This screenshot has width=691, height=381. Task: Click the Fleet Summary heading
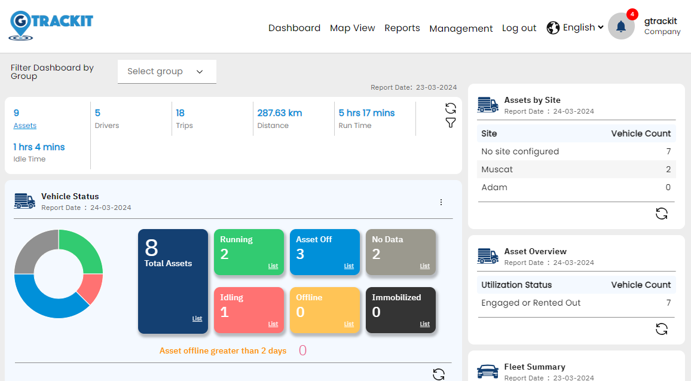pos(534,367)
